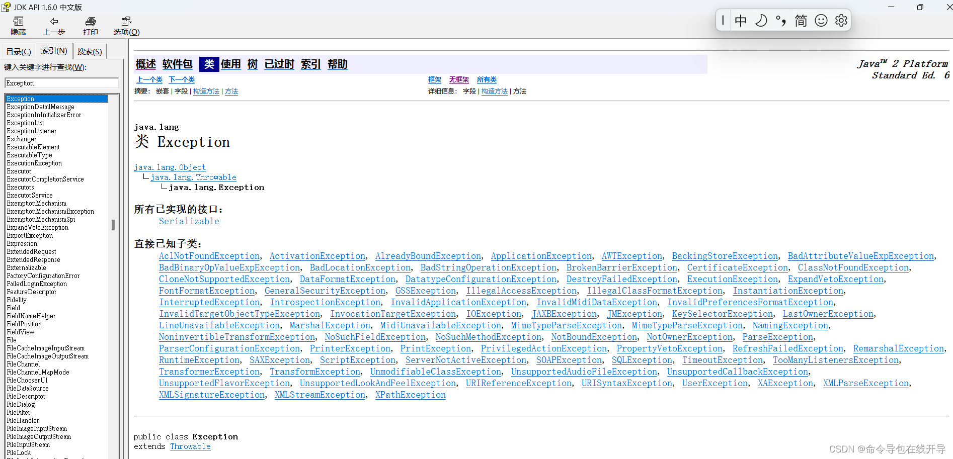Select ExecutorService in the index list
The image size is (953, 459).
(30, 195)
